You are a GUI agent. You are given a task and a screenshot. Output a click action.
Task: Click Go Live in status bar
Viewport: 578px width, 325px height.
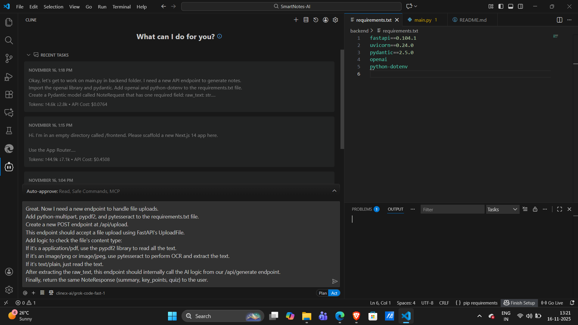point(552,303)
